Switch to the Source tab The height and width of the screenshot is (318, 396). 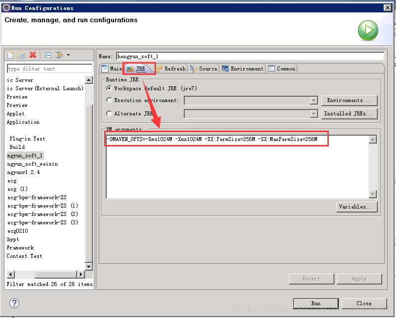[204, 69]
